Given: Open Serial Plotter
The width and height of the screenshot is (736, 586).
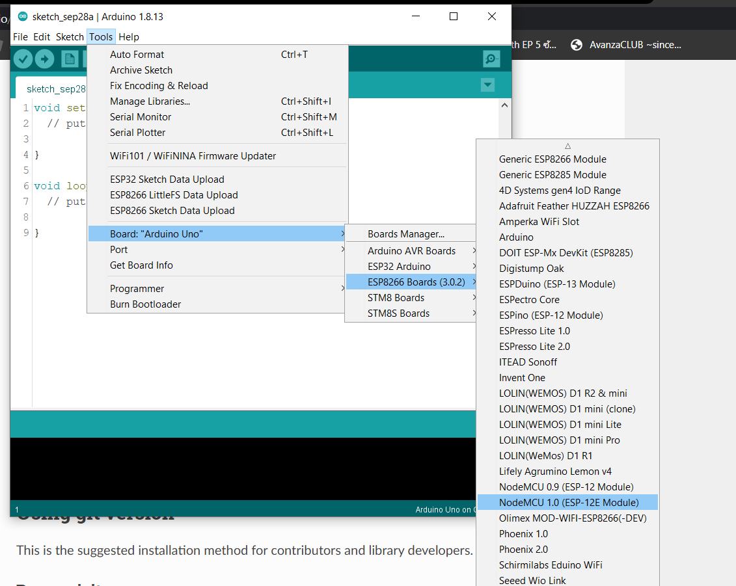Looking at the screenshot, I should pos(218,133).
